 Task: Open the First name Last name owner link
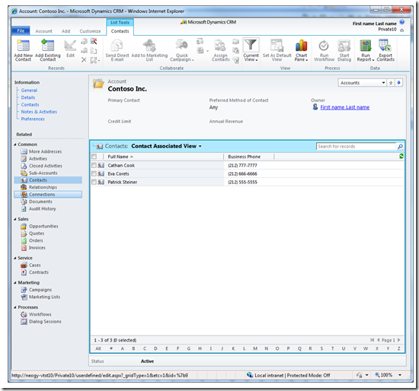pos(344,107)
